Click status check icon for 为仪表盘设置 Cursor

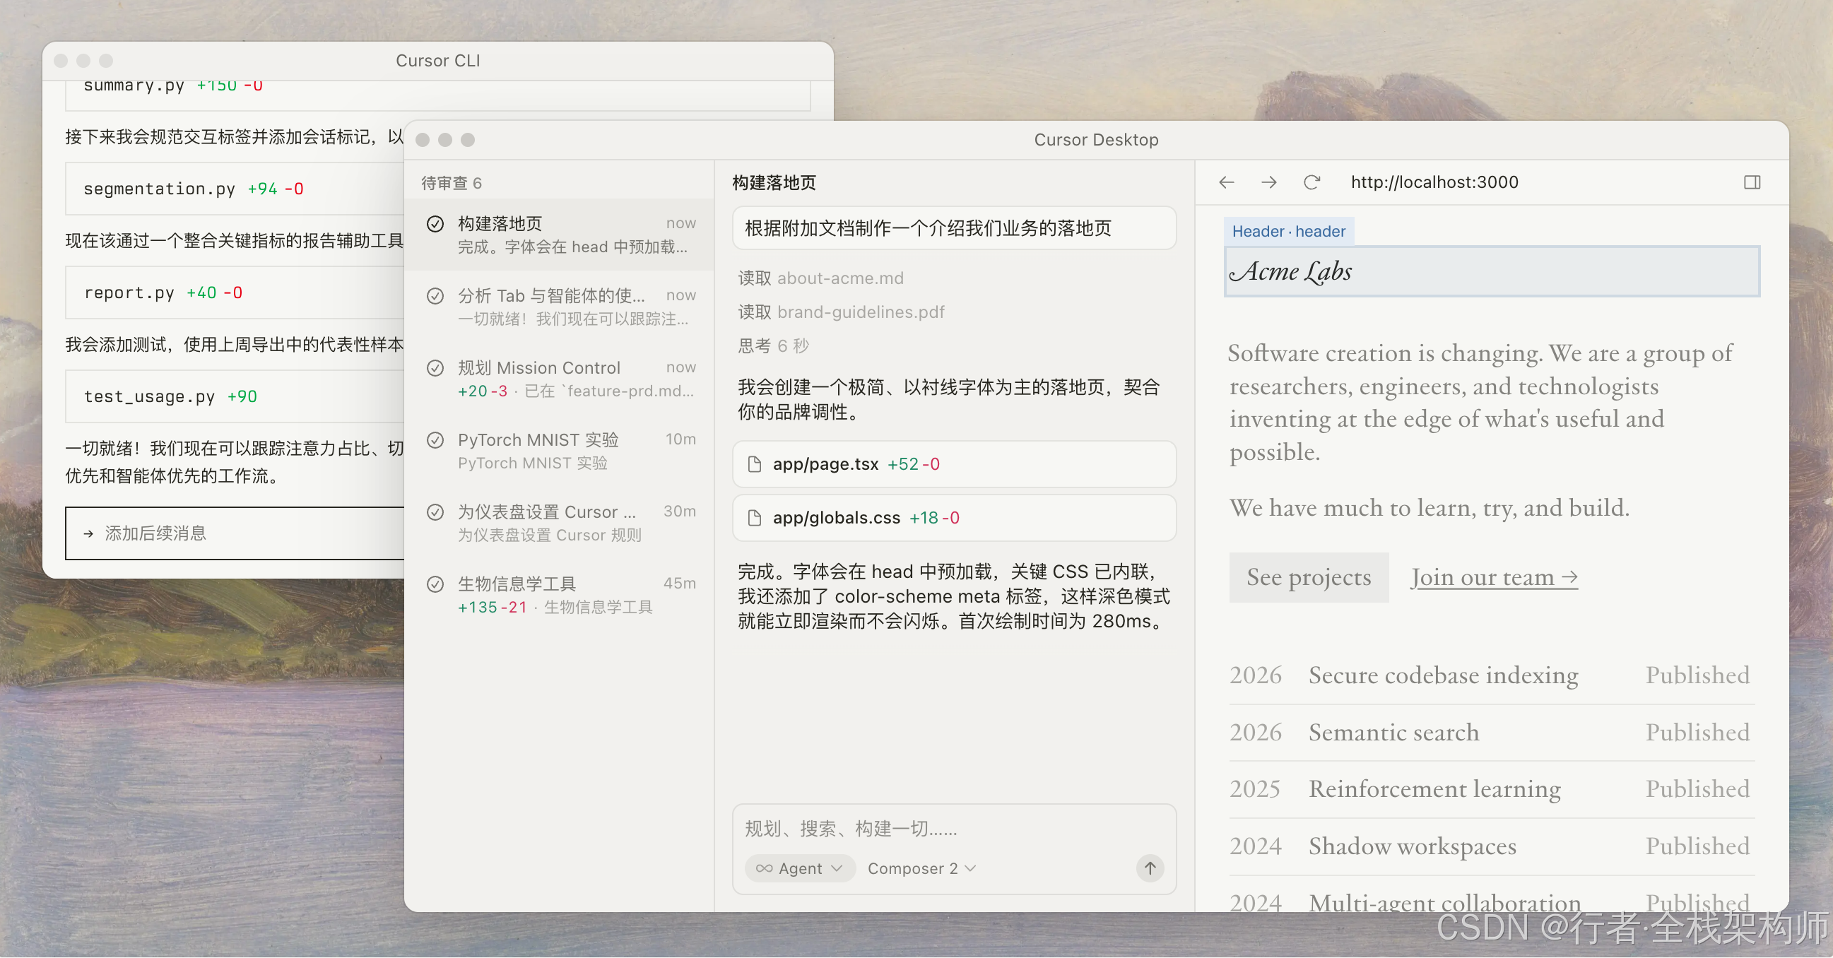tap(435, 512)
